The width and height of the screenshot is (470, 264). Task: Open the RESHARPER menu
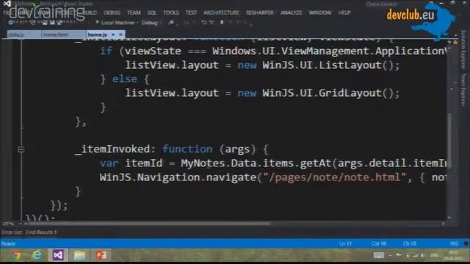coord(259,12)
